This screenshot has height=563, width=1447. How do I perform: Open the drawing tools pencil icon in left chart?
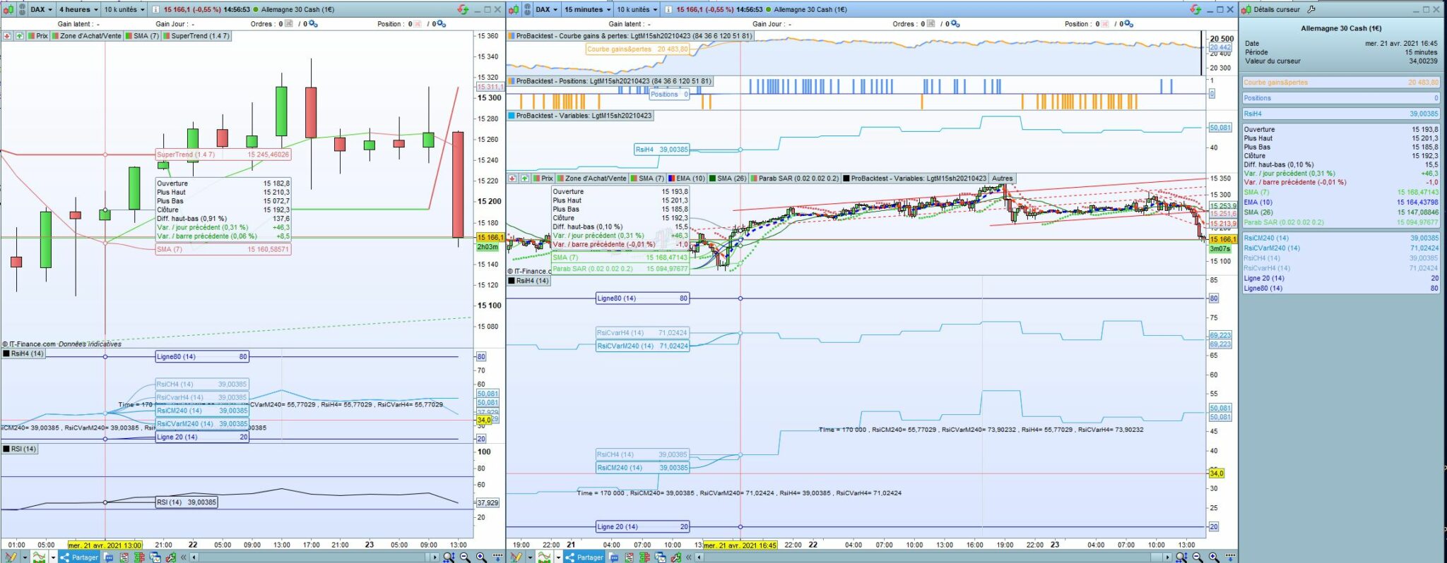point(10,557)
